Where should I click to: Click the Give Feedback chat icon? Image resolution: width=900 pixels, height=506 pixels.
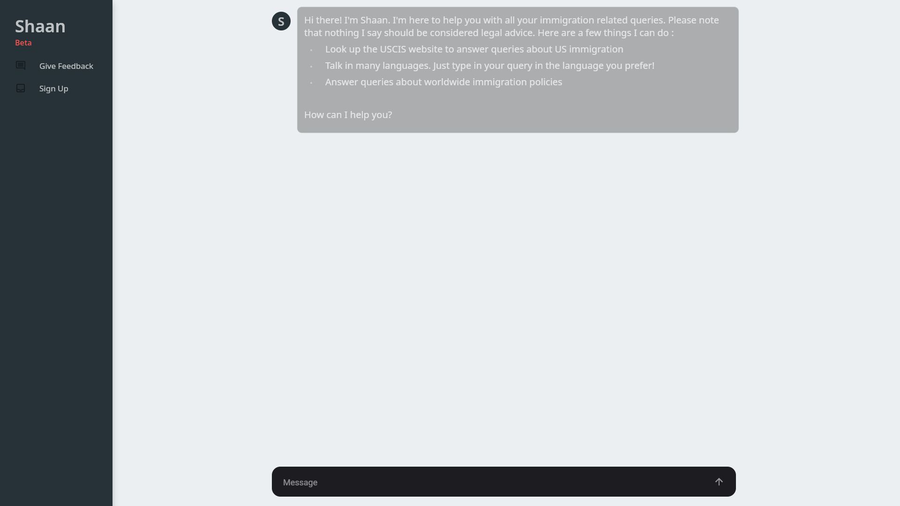21,66
